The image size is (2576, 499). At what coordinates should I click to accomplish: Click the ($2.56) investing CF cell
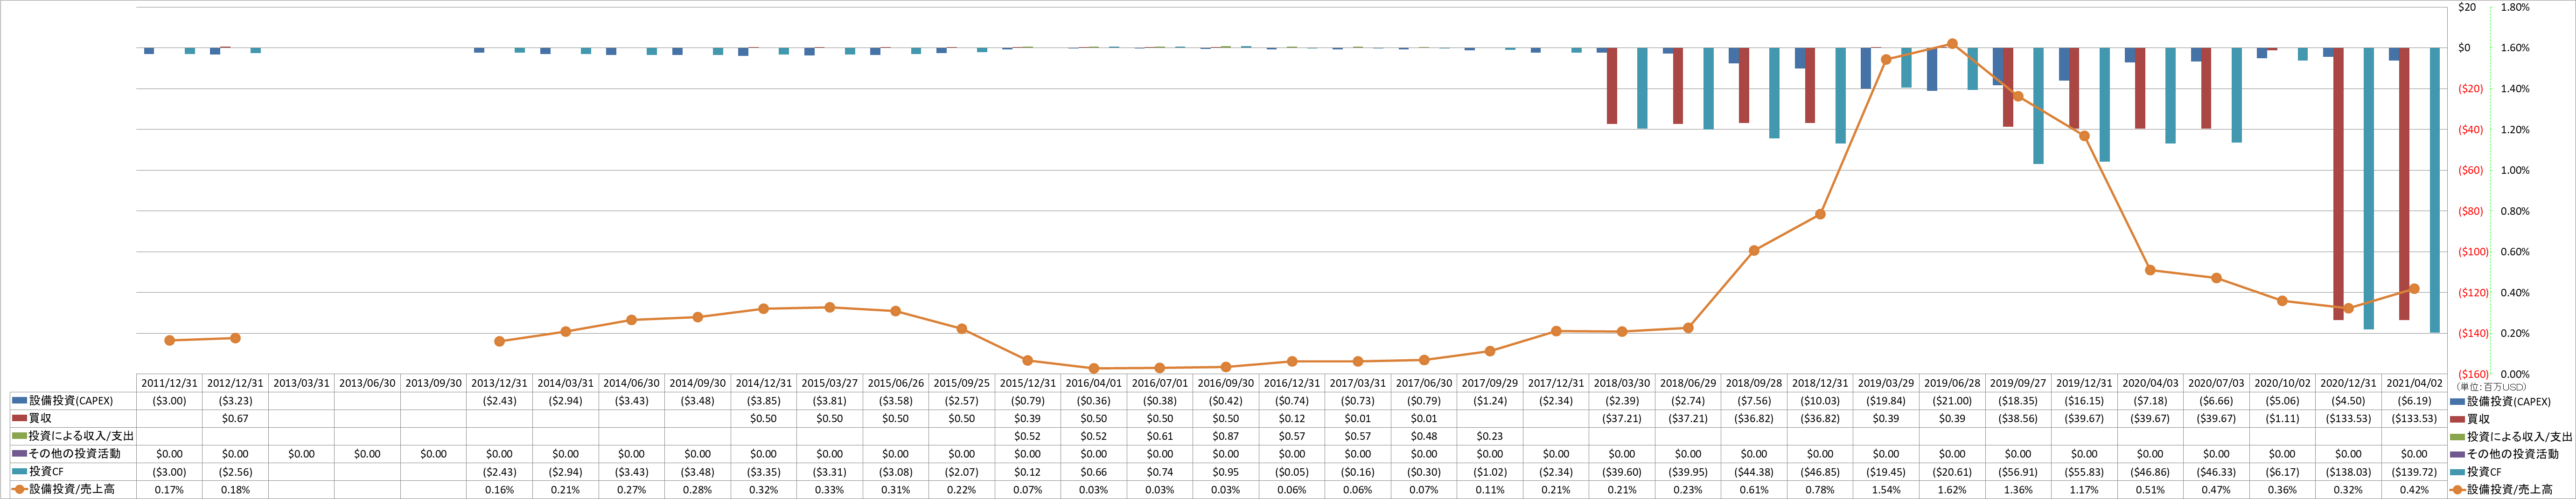[235, 472]
